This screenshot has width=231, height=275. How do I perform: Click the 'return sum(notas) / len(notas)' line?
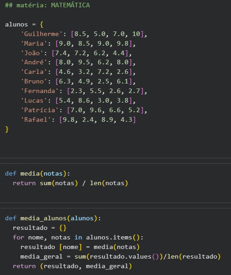71,183
